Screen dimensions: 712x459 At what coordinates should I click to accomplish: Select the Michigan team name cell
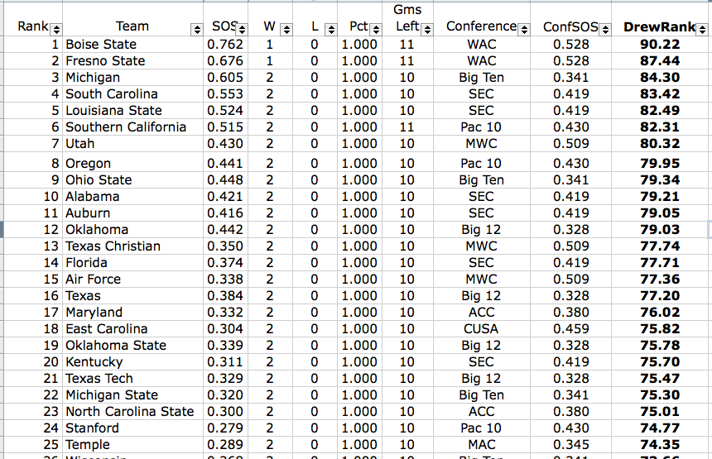[132, 78]
